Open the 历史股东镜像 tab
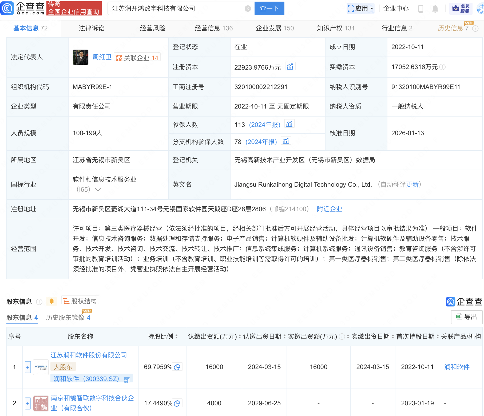The height and width of the screenshot is (416, 484). [x=68, y=318]
